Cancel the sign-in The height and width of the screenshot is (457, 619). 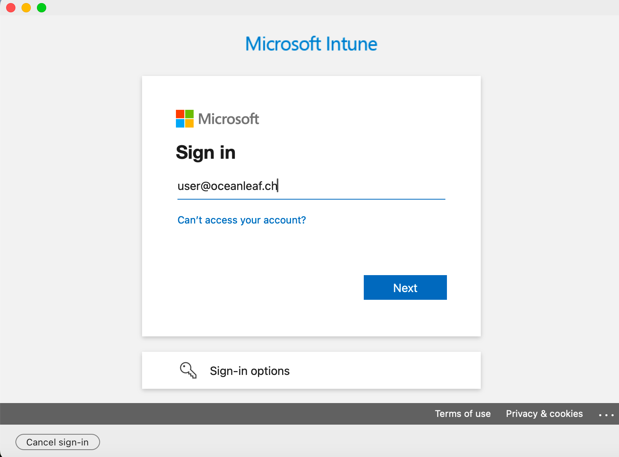click(x=58, y=442)
